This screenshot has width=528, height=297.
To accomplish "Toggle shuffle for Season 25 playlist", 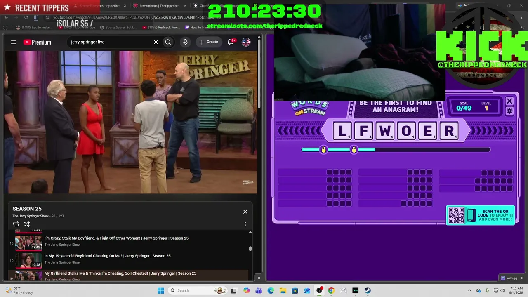I will (27, 224).
